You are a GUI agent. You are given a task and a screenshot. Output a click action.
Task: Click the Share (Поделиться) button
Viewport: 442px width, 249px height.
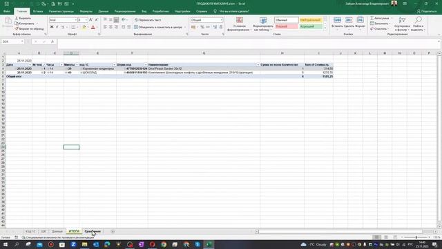(x=427, y=11)
